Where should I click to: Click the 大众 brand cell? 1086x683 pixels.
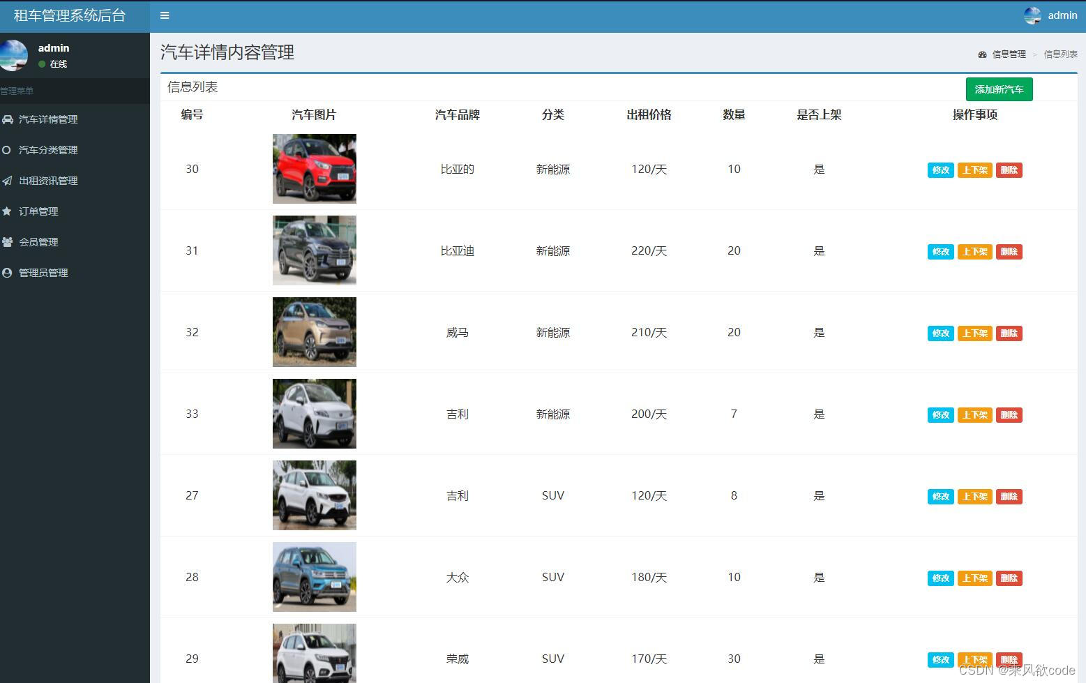[x=458, y=578]
